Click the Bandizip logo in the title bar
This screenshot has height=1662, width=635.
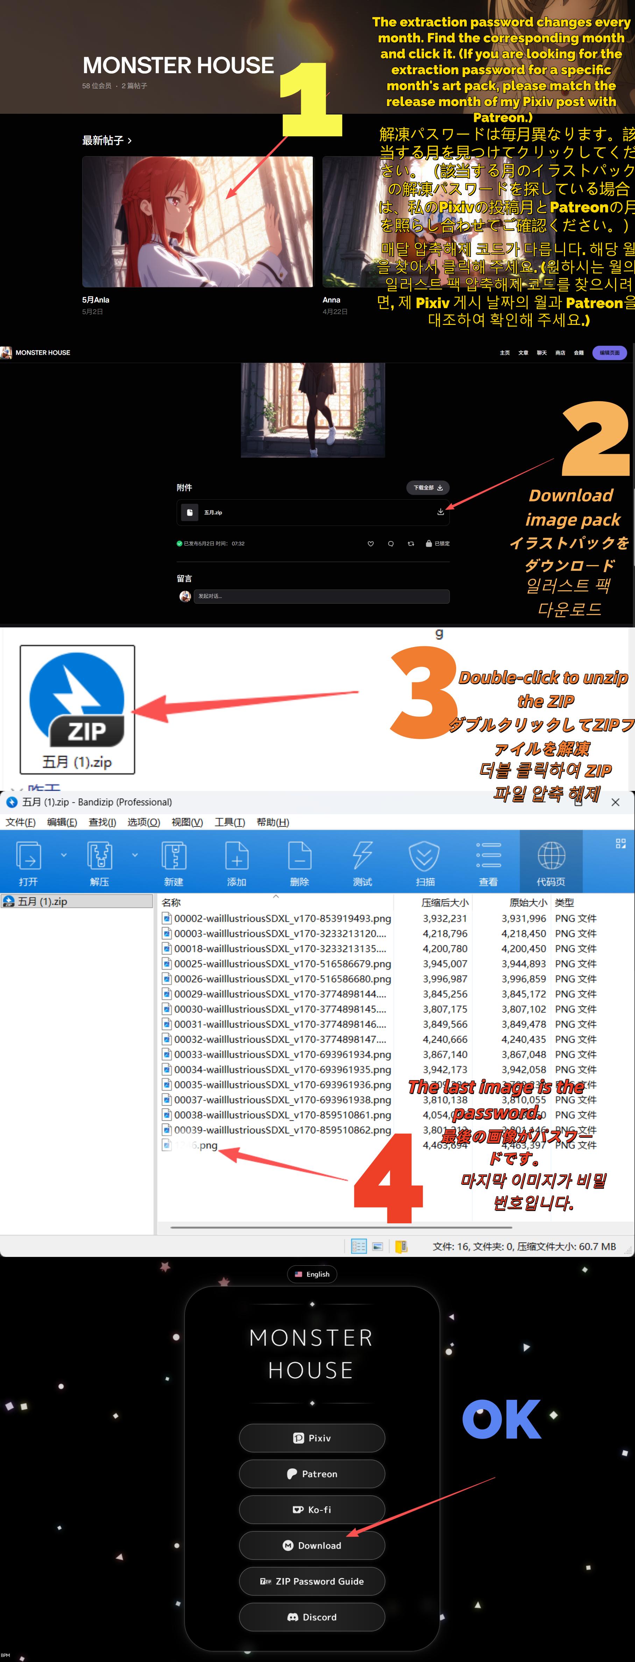tap(12, 802)
